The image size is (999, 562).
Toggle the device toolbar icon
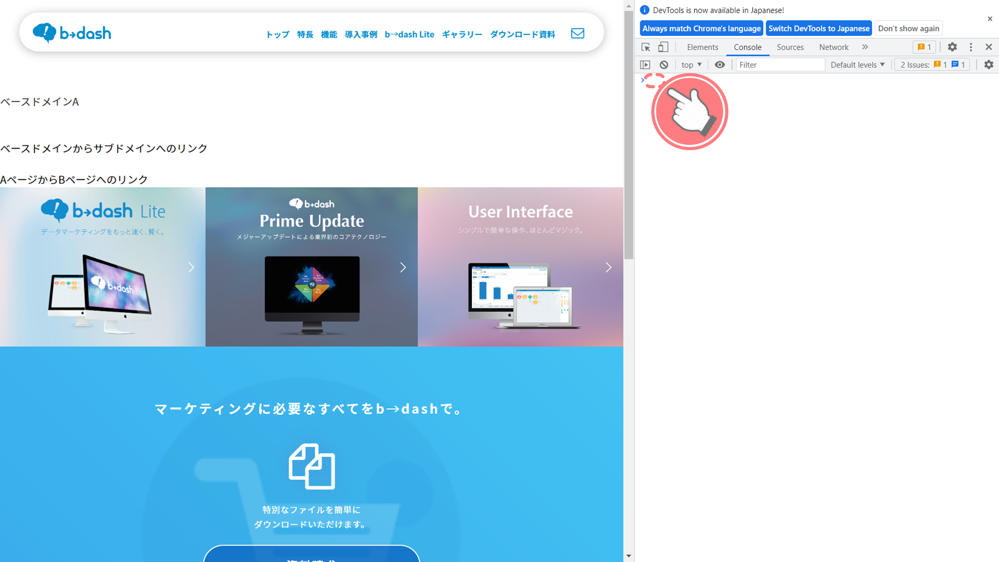point(663,47)
